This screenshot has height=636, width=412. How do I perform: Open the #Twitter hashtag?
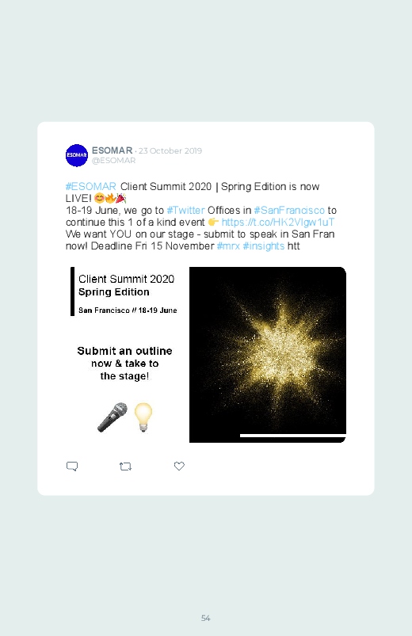tap(185, 210)
